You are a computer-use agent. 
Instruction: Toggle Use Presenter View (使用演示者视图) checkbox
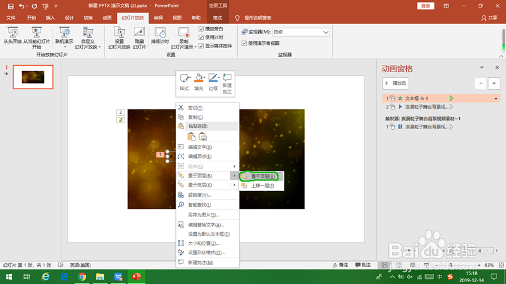244,43
